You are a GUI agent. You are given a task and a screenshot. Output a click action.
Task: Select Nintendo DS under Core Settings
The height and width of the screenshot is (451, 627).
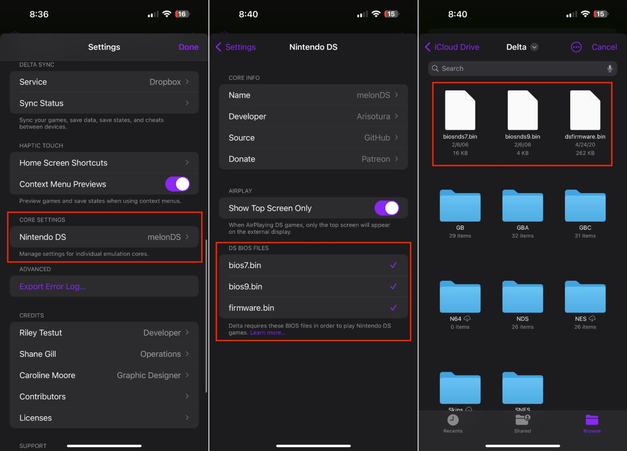tap(104, 237)
